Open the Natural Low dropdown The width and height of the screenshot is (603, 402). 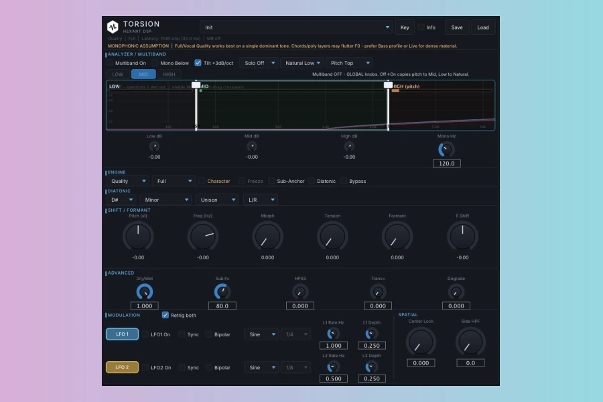[303, 63]
